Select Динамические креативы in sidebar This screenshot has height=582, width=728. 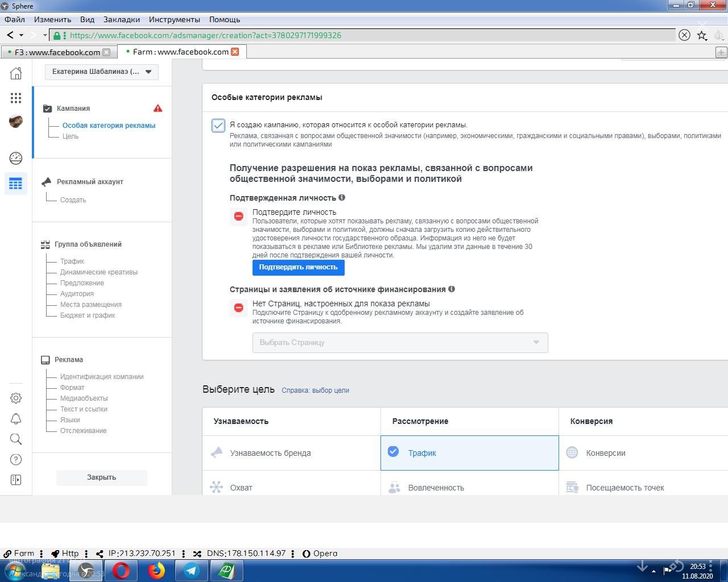tap(99, 272)
